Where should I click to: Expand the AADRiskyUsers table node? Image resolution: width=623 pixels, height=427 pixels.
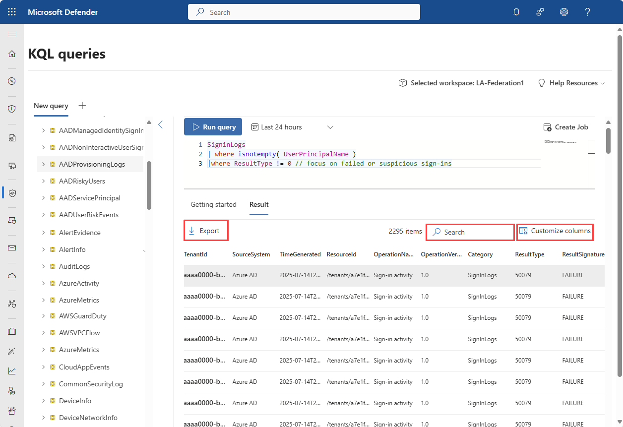(x=44, y=181)
